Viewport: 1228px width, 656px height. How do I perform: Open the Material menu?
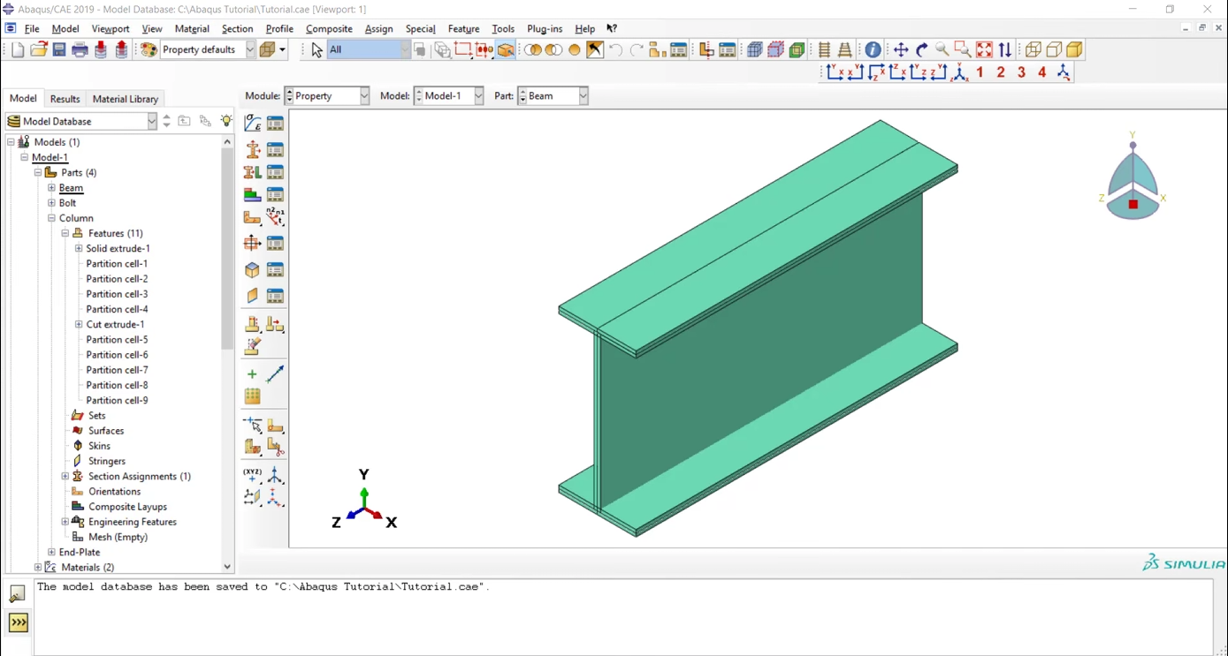click(192, 29)
